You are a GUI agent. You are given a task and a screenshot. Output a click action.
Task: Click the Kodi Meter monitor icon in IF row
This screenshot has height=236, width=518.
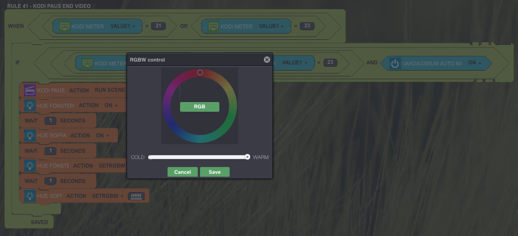[x=87, y=63]
